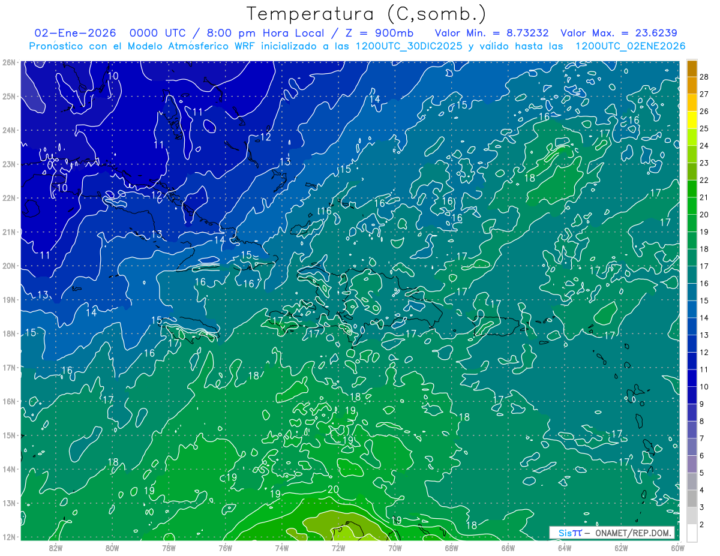This screenshot has width=720, height=556.
Task: Click "Valor Max. = 23.6239" text
Action: (x=619, y=33)
